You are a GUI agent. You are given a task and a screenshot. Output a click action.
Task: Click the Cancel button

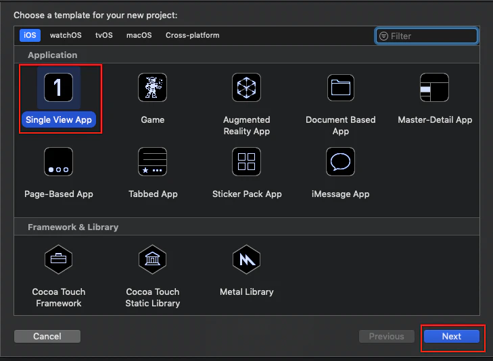pos(47,336)
